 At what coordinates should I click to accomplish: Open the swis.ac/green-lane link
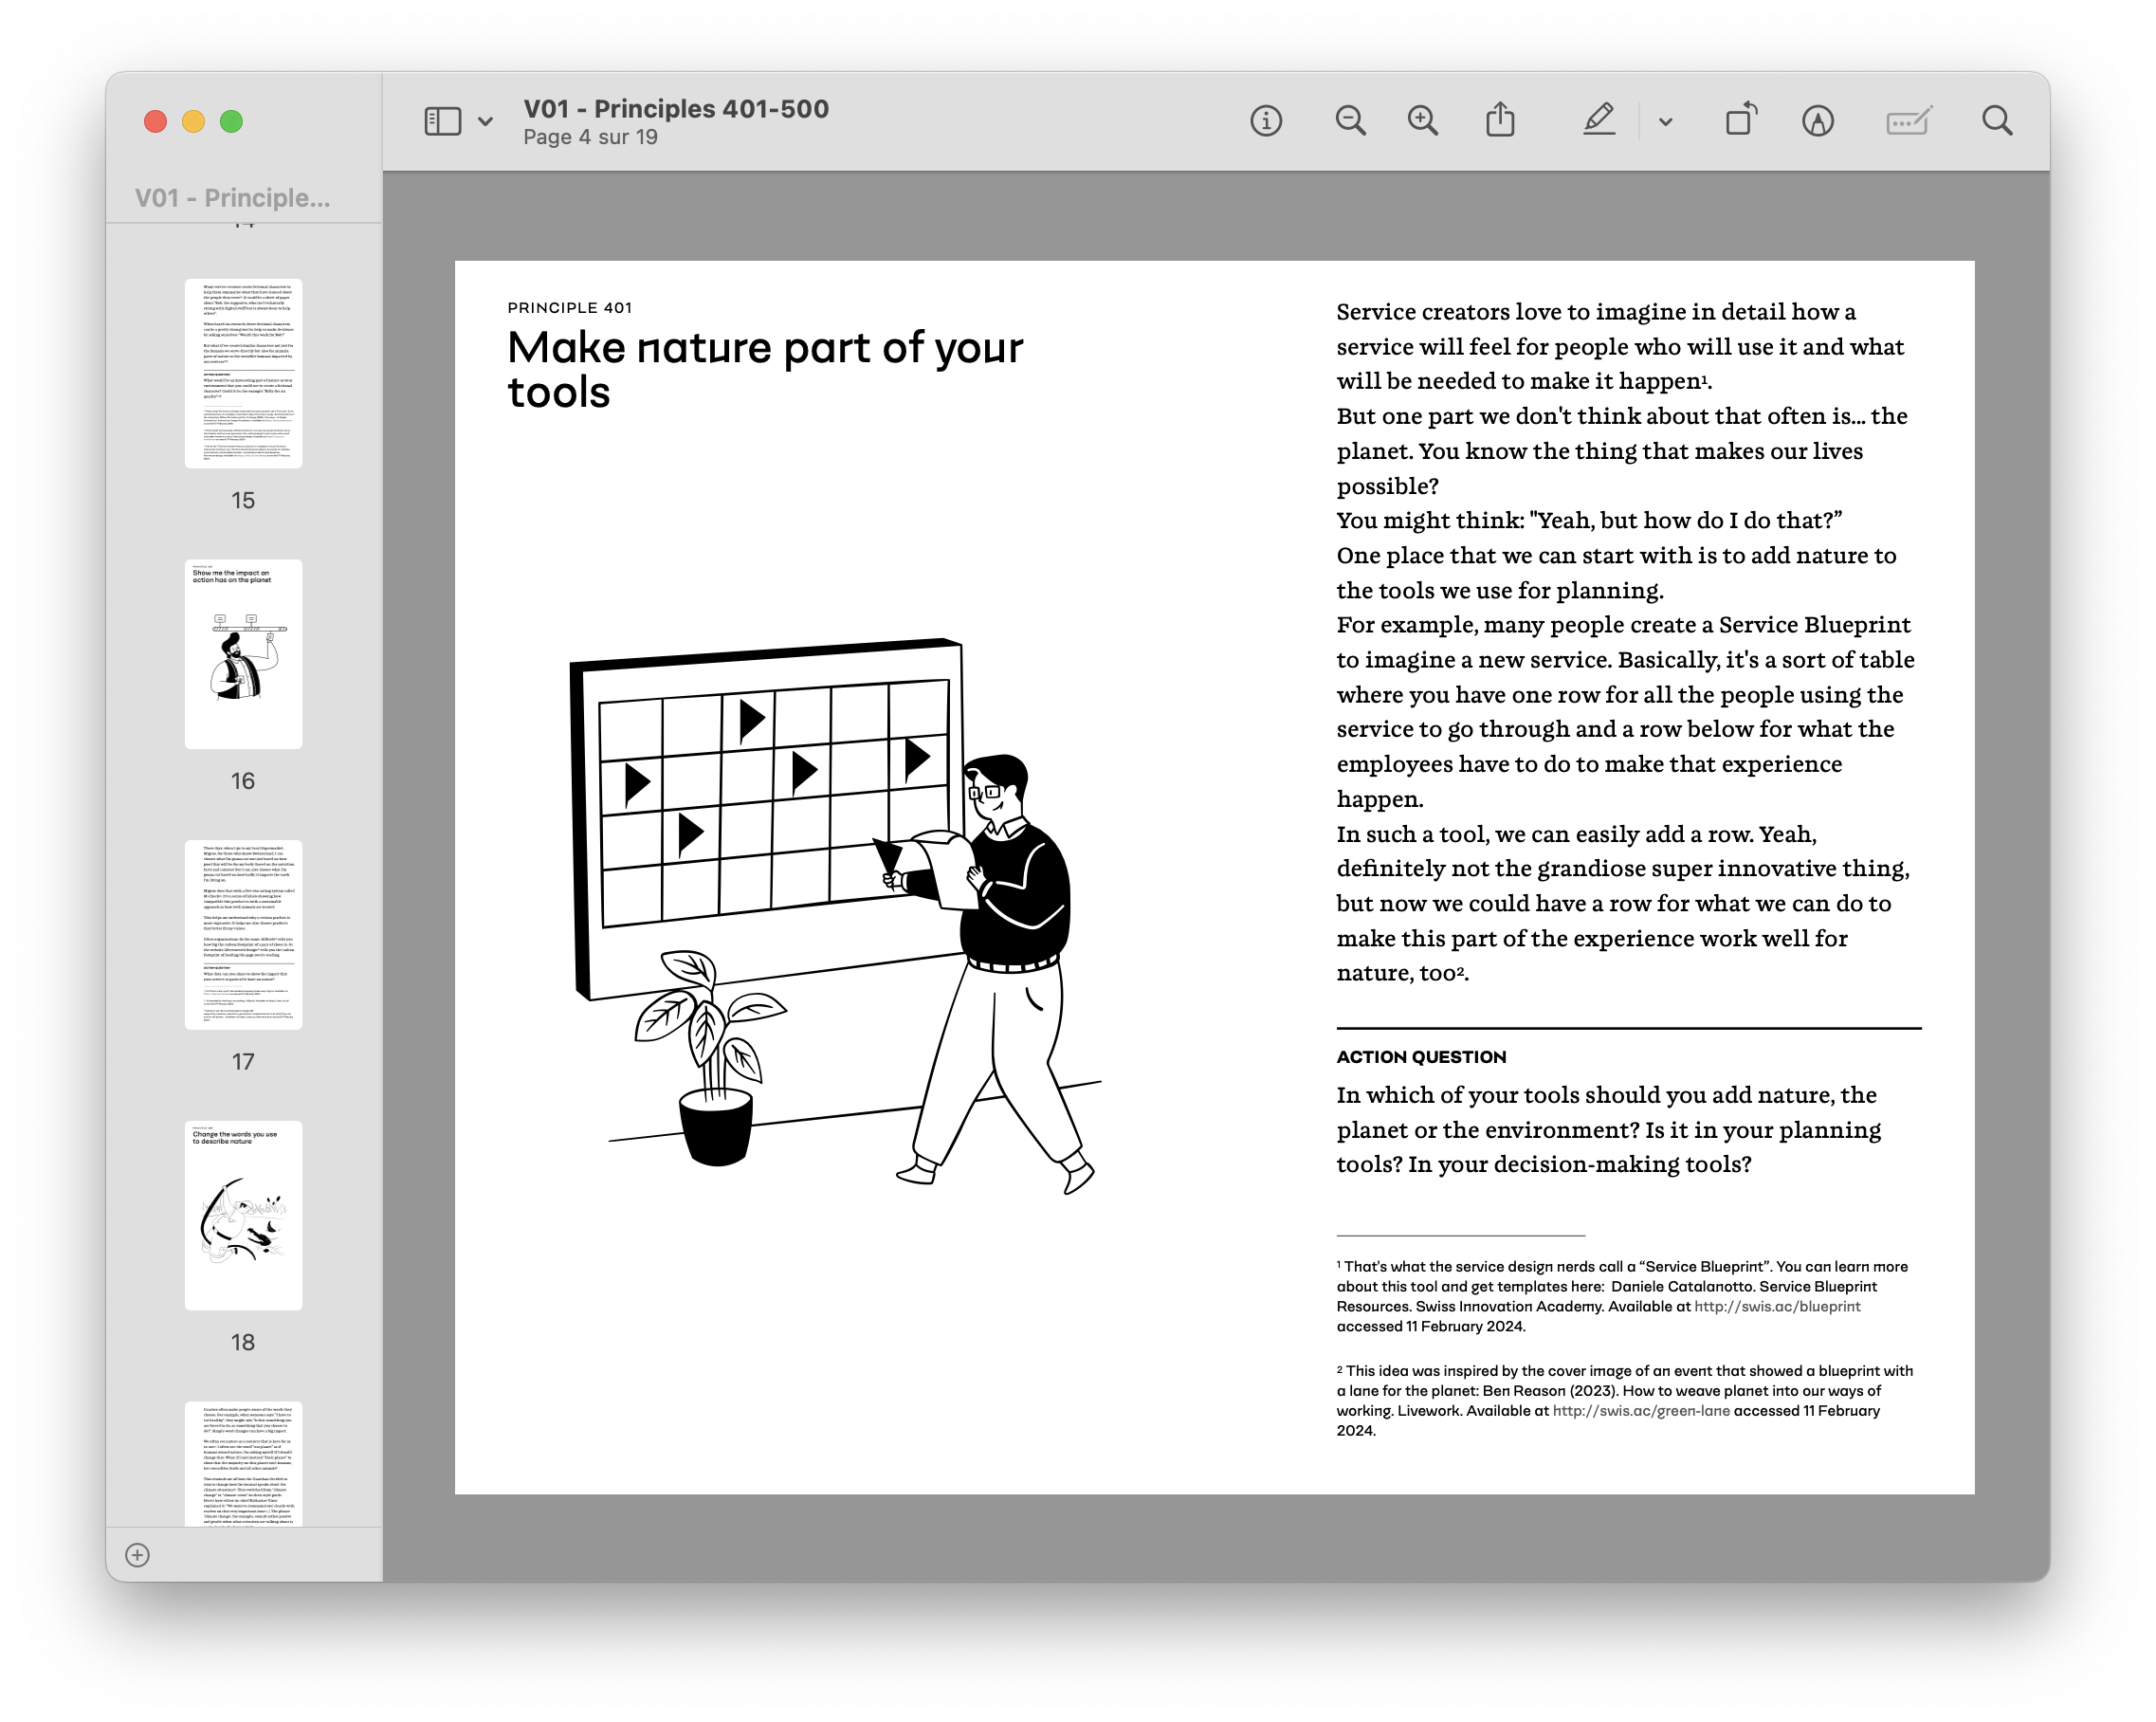click(1640, 1410)
